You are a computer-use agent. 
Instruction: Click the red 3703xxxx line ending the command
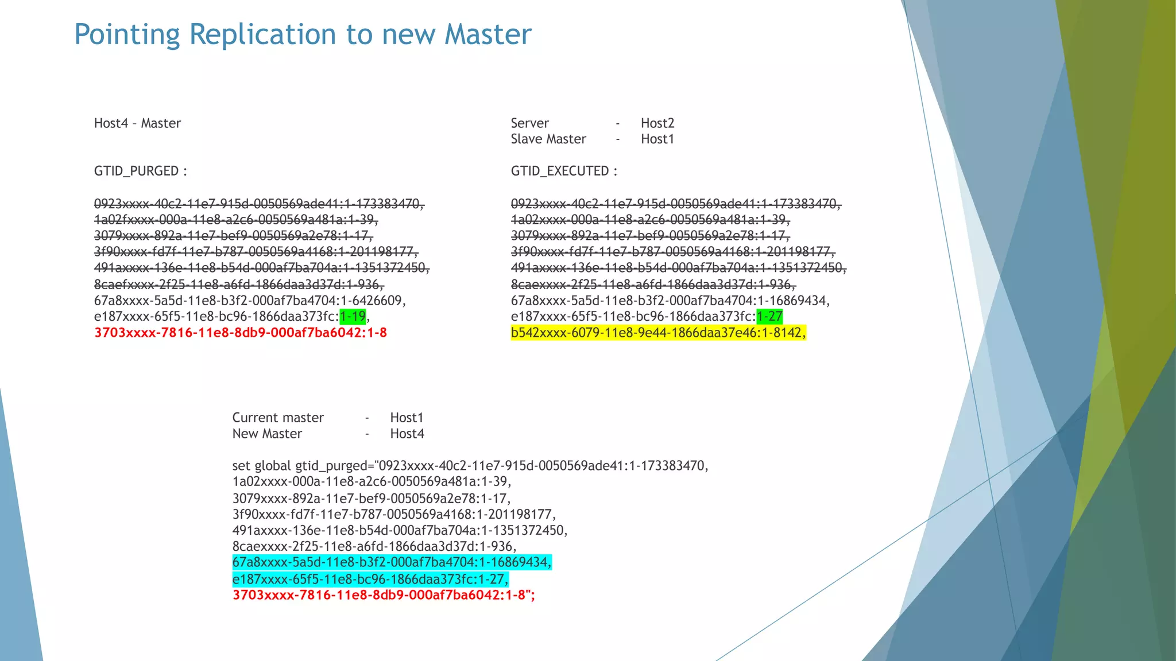pyautogui.click(x=383, y=595)
